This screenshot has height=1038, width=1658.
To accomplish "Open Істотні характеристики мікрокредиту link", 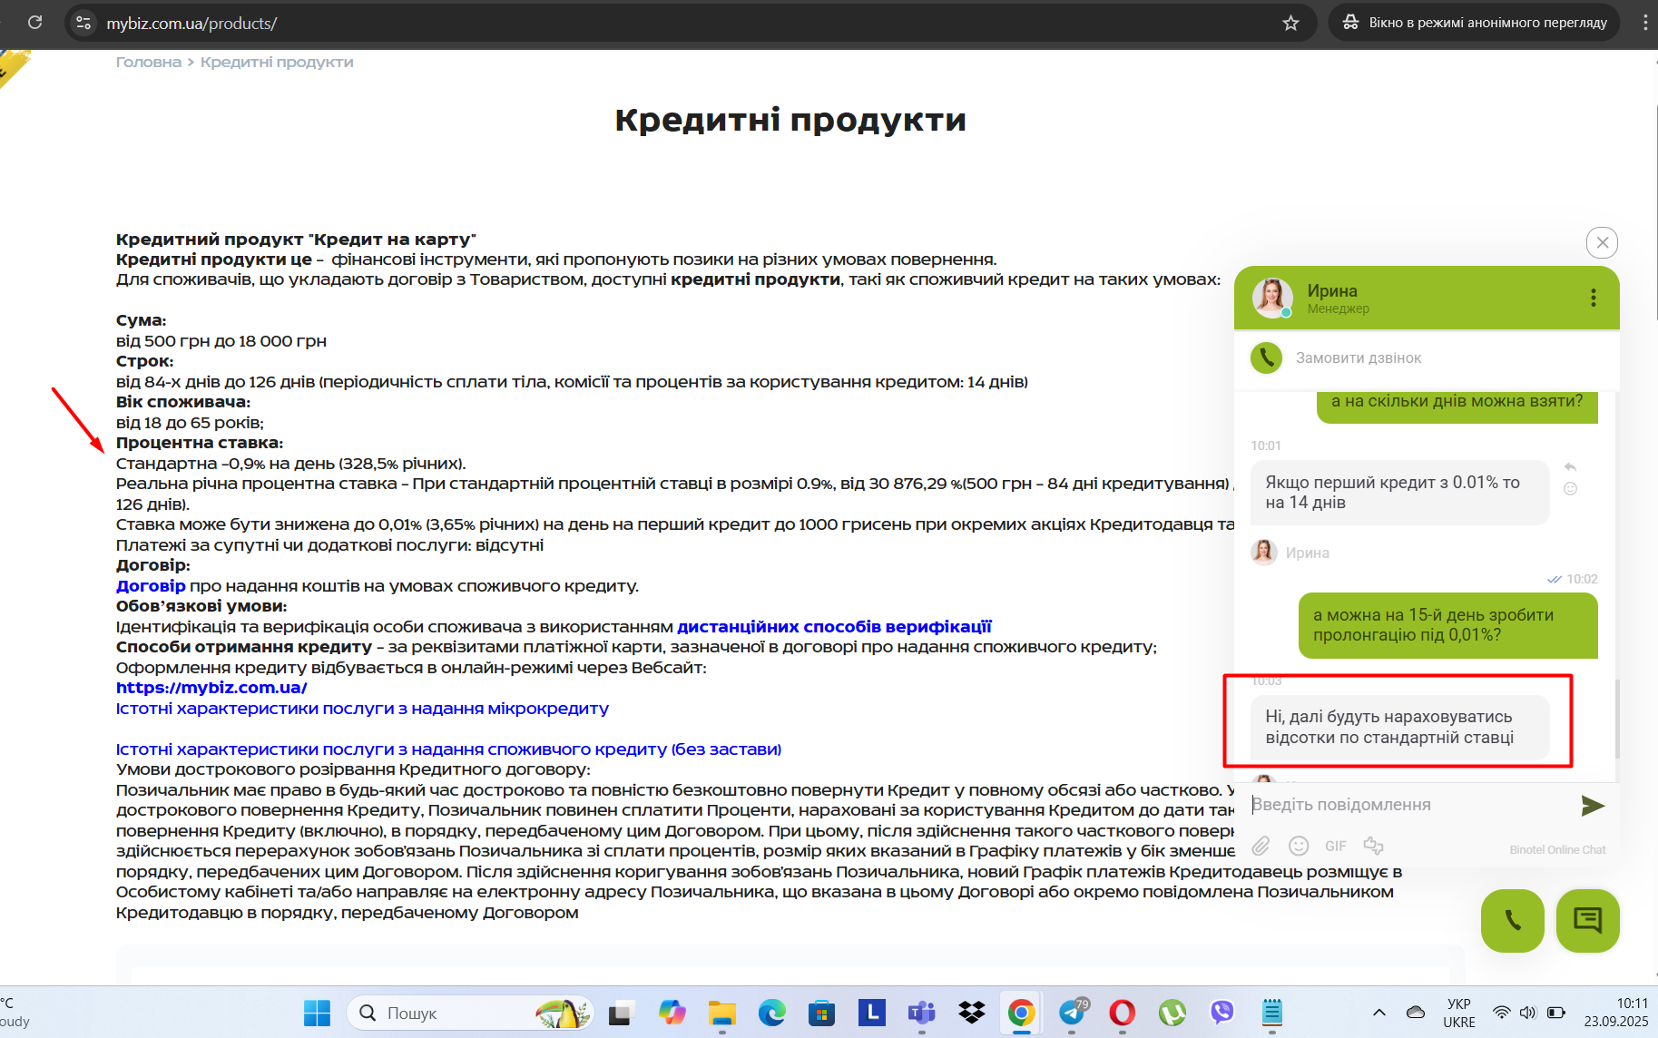I will coord(362,709).
